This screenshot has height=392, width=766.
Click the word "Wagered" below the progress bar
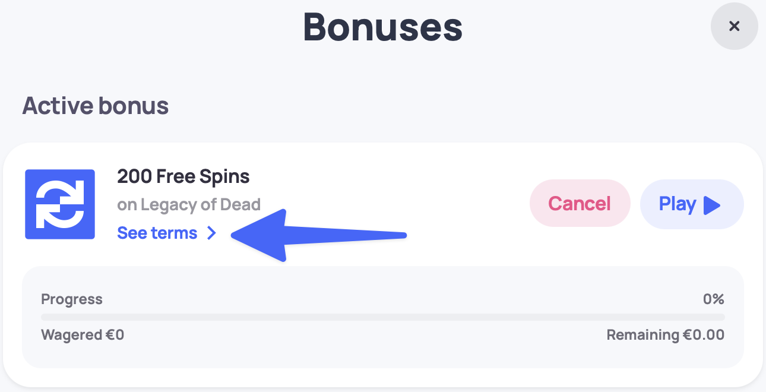click(x=71, y=335)
